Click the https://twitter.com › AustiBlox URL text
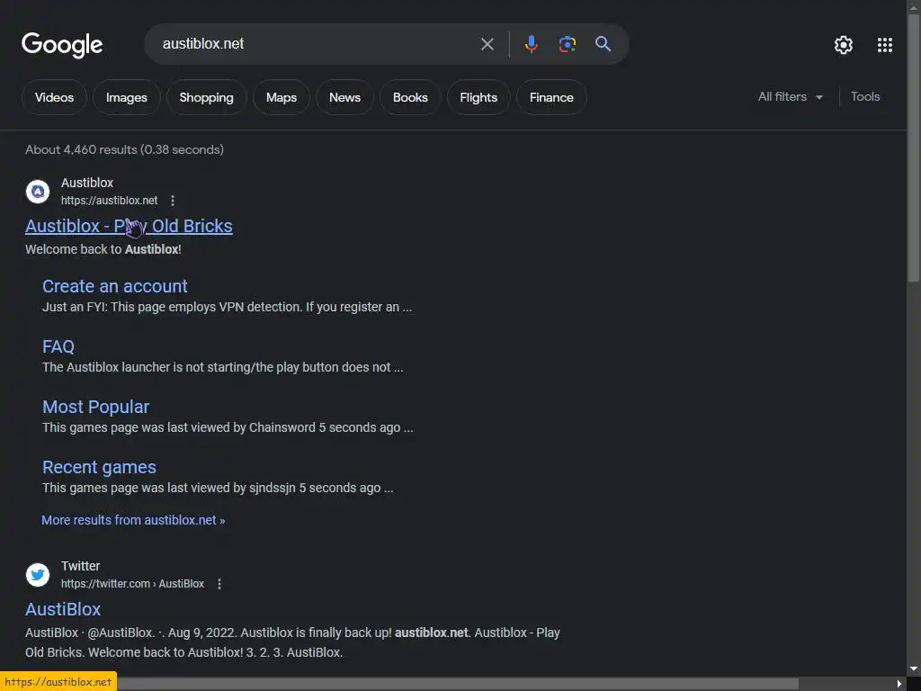This screenshot has width=921, height=691. click(133, 583)
